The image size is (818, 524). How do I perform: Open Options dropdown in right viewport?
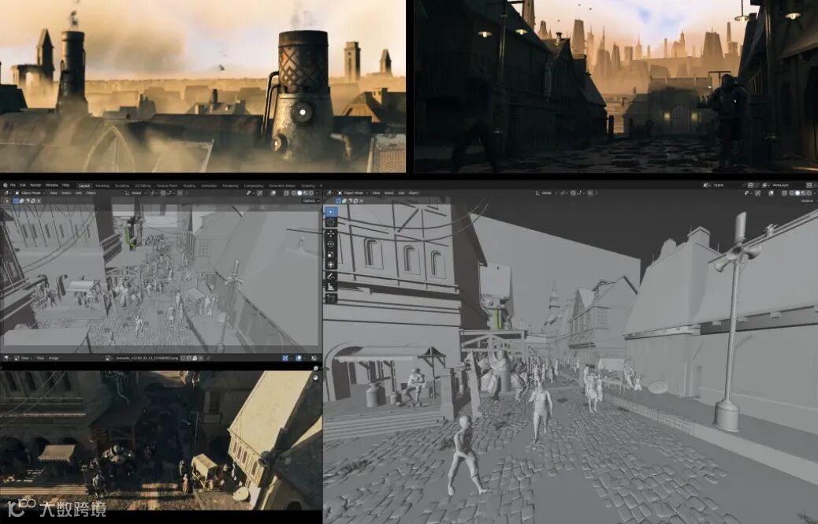click(808, 201)
